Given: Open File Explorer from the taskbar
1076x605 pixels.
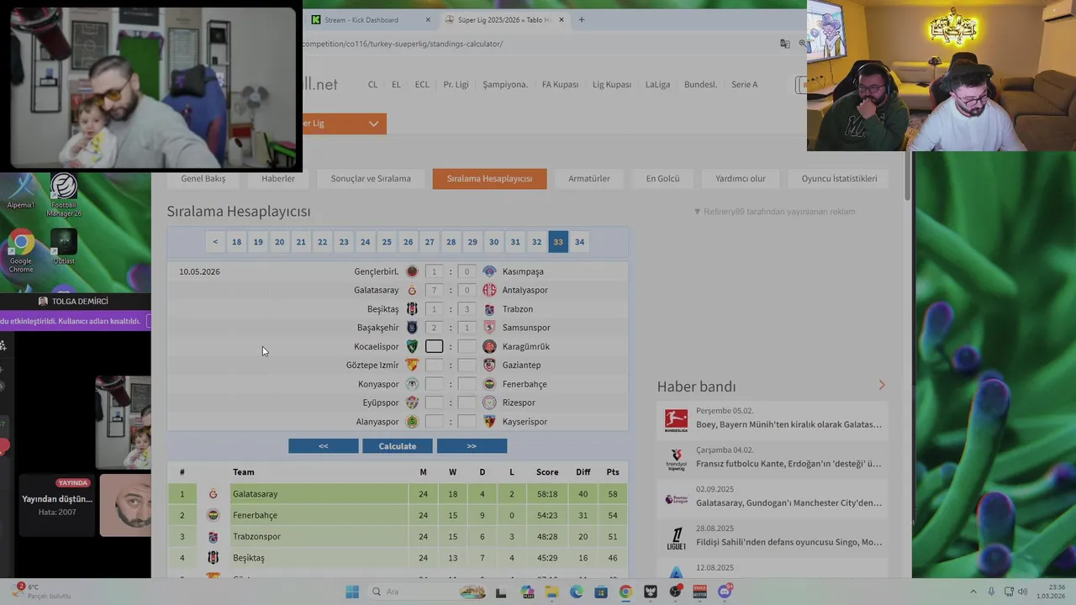Looking at the screenshot, I should tap(551, 592).
